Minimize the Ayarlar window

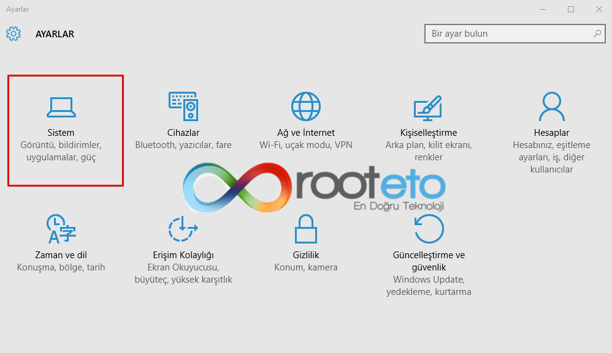pyautogui.click(x=543, y=9)
